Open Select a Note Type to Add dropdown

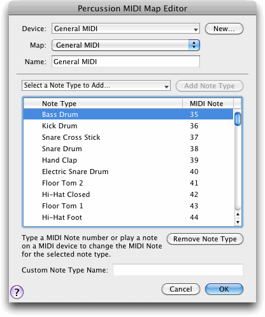coord(96,86)
